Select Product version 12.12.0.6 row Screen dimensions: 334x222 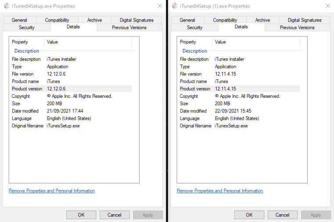[x=71, y=89]
